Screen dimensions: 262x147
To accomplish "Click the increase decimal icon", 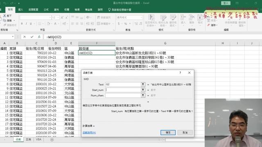I will (136, 24).
